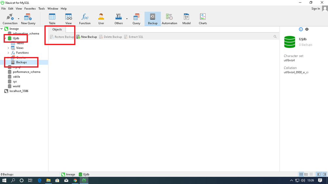Image resolution: width=328 pixels, height=184 pixels.
Task: Show the DDL eye icon in info pane
Action: coord(307,29)
